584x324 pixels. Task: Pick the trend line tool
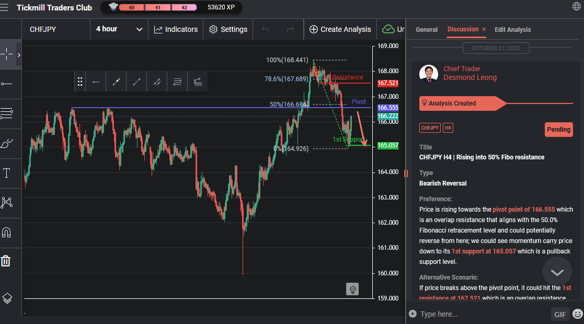coord(136,82)
